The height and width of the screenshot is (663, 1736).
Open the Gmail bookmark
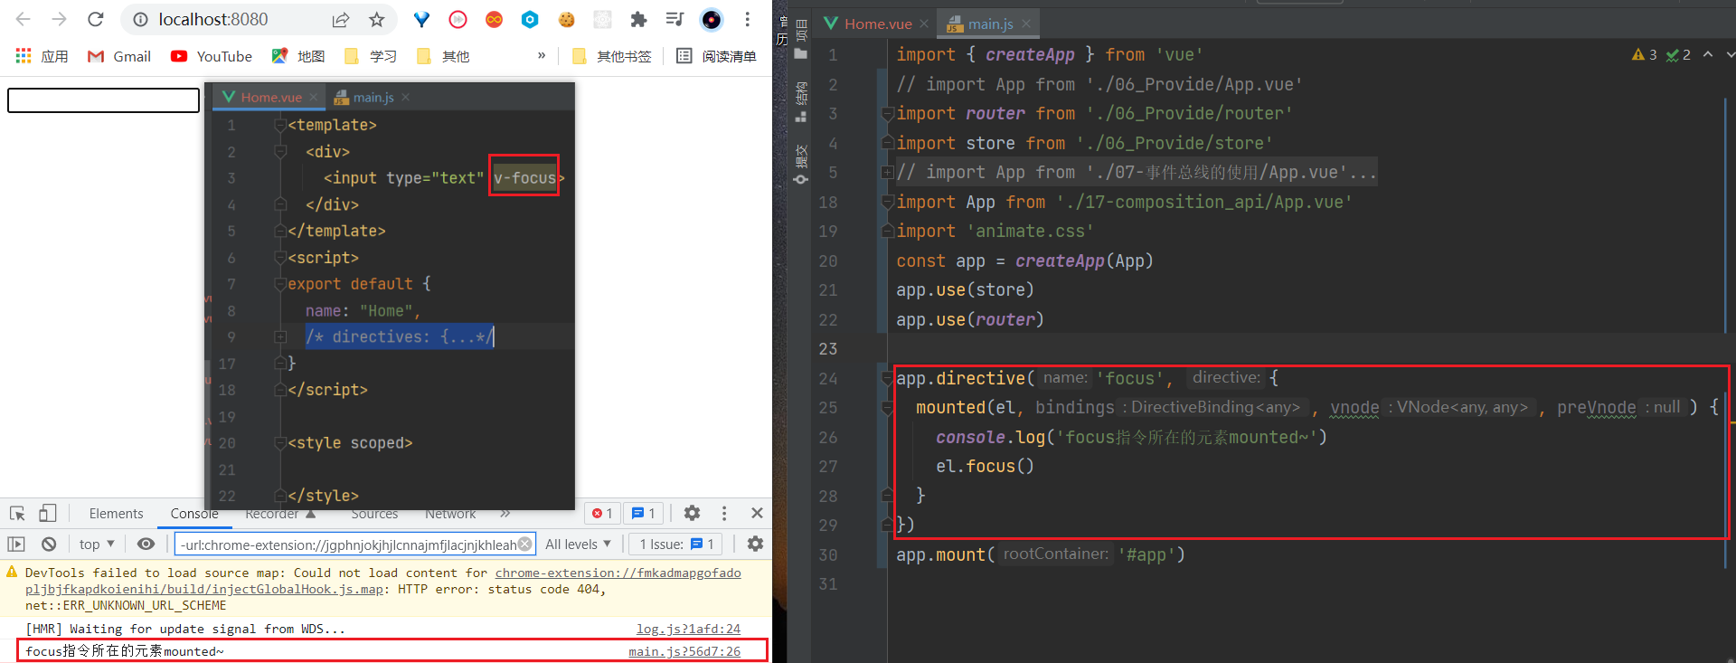(x=119, y=56)
